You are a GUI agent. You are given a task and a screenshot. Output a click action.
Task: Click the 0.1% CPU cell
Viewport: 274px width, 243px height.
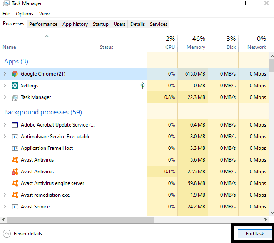(162, 172)
